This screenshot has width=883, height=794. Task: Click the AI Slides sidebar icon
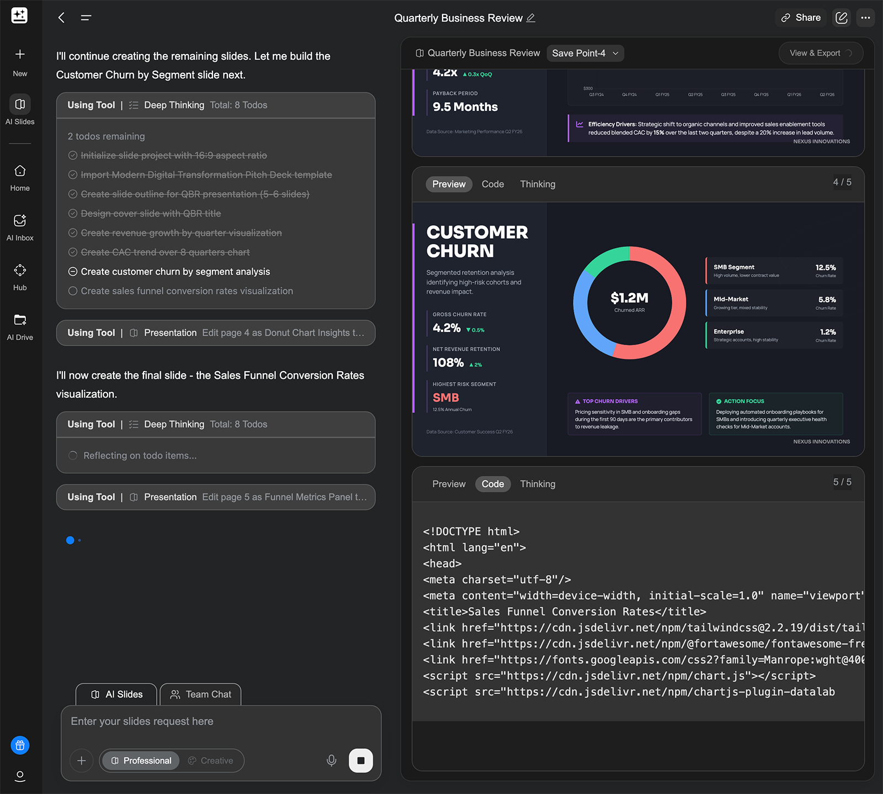[x=20, y=105]
